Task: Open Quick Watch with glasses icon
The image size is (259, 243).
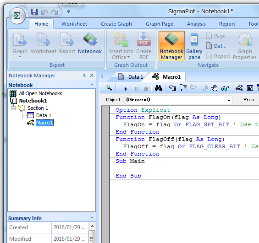Action: click(x=225, y=88)
